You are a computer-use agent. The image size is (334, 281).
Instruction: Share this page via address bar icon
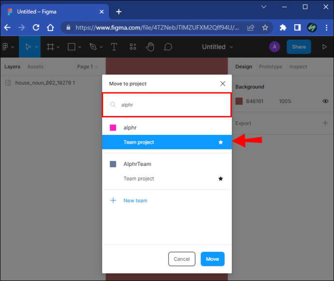pos(251,28)
